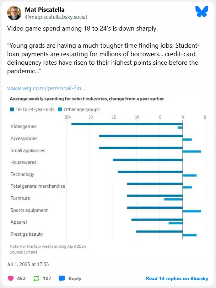Repost using the green arrows icon

pyautogui.click(x=37, y=278)
